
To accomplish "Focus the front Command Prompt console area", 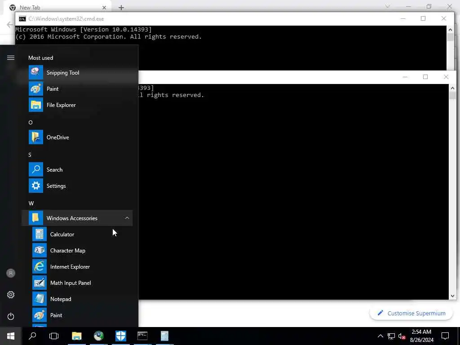I will click(x=293, y=192).
